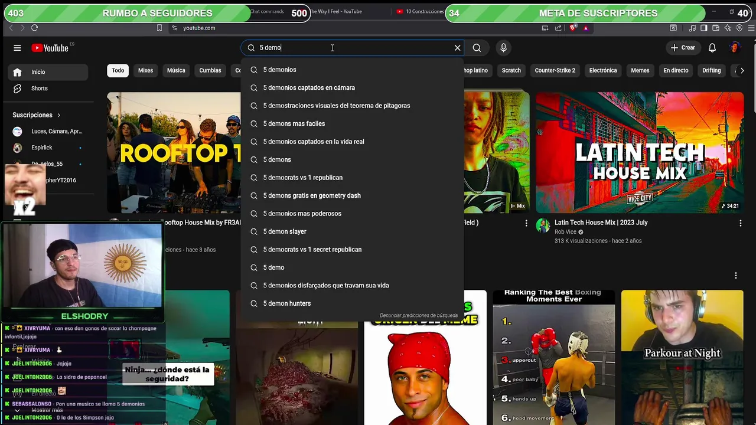Open the account avatar menu

735,48
